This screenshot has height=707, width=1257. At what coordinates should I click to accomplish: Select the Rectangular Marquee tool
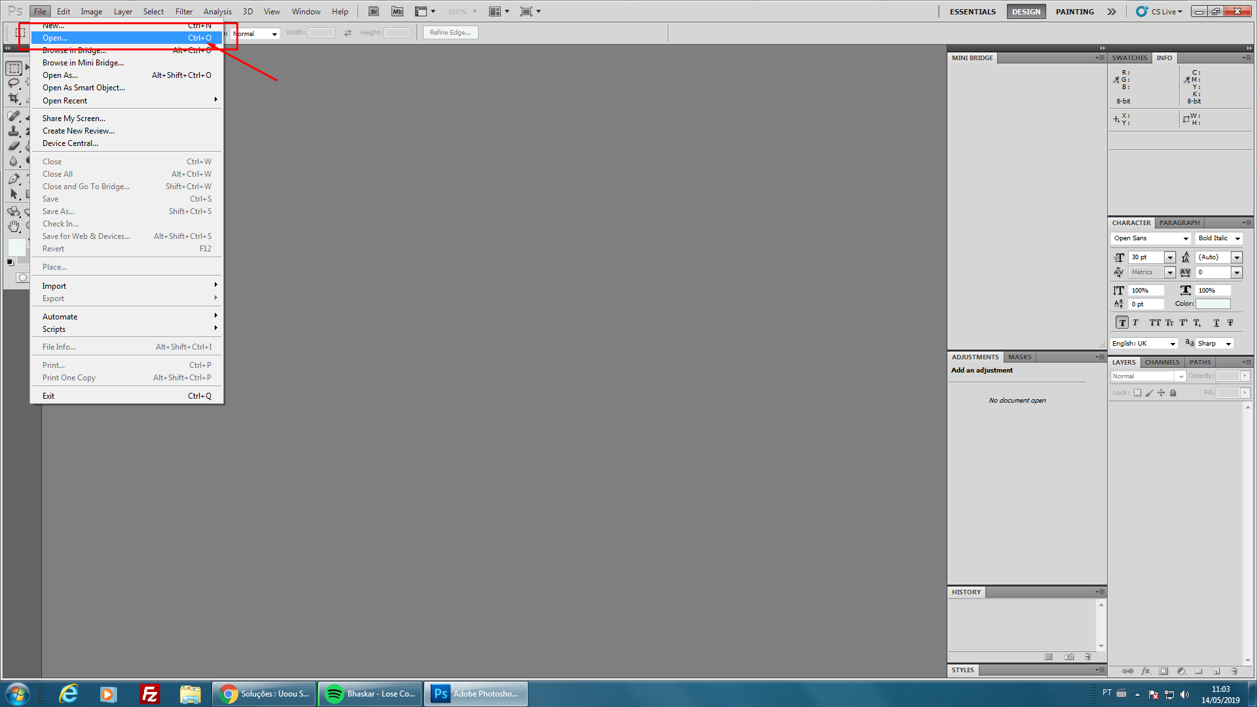14,68
